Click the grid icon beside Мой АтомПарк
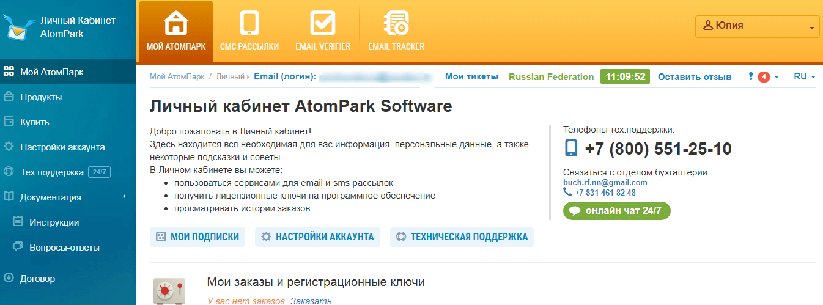 (9, 72)
